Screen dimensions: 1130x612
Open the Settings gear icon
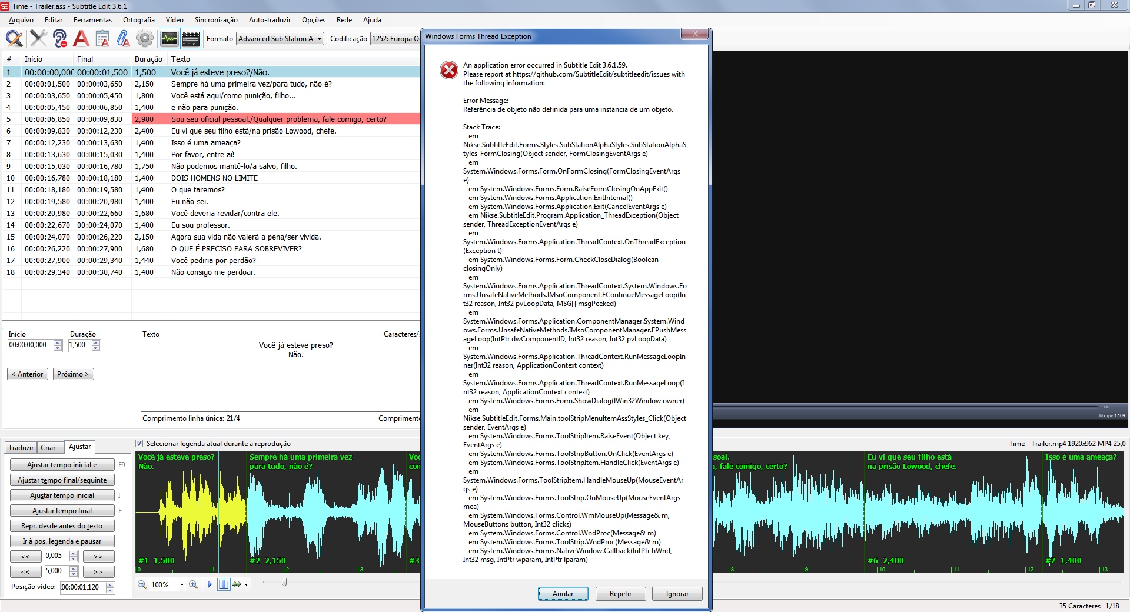tap(145, 38)
